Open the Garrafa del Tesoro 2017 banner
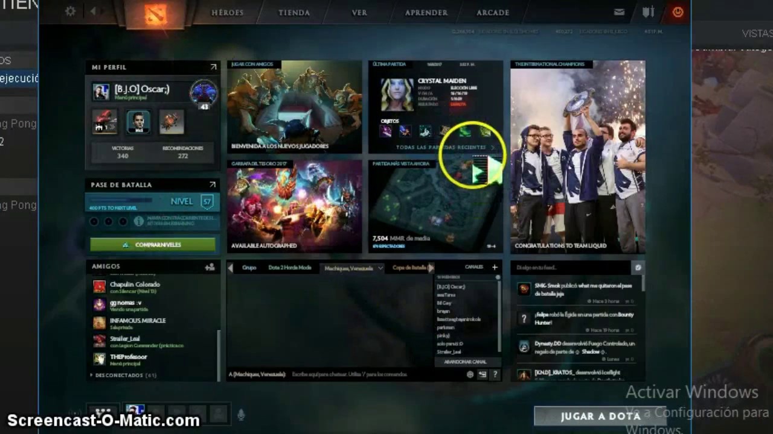Screen dimensions: 773x434 tap(295, 206)
